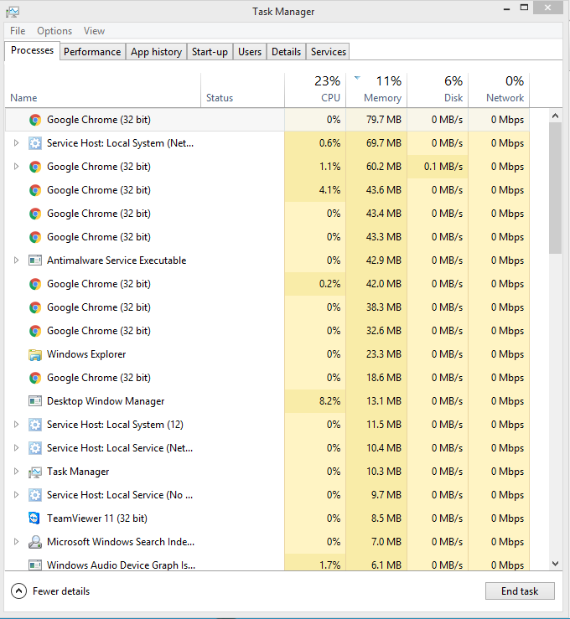Click the scrollbar down arrow
Viewport: 570px width, 619px height.
[555, 564]
